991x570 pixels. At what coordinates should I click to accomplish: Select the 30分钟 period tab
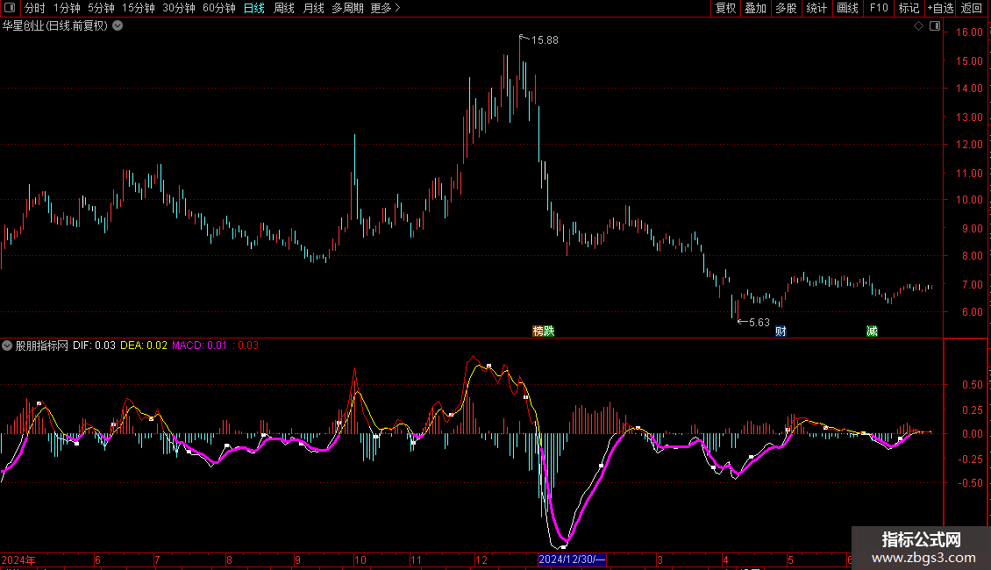click(178, 8)
